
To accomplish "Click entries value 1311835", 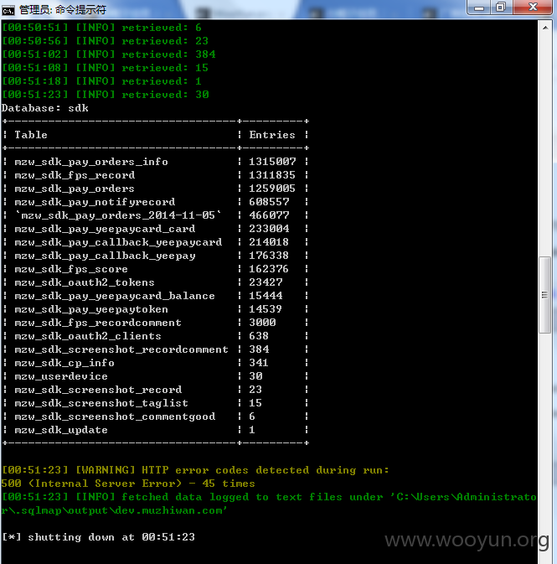I will 272,175.
